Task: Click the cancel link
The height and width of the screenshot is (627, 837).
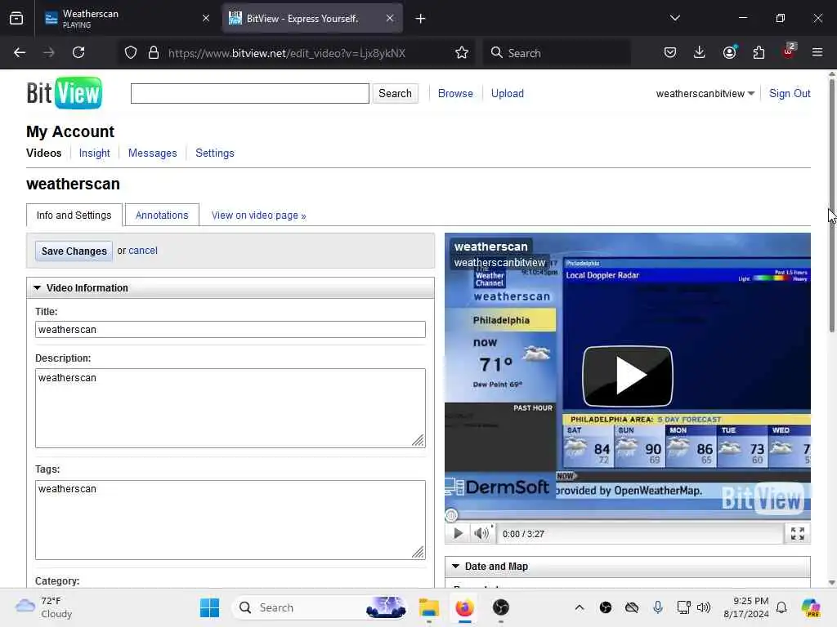Action: coord(143,251)
